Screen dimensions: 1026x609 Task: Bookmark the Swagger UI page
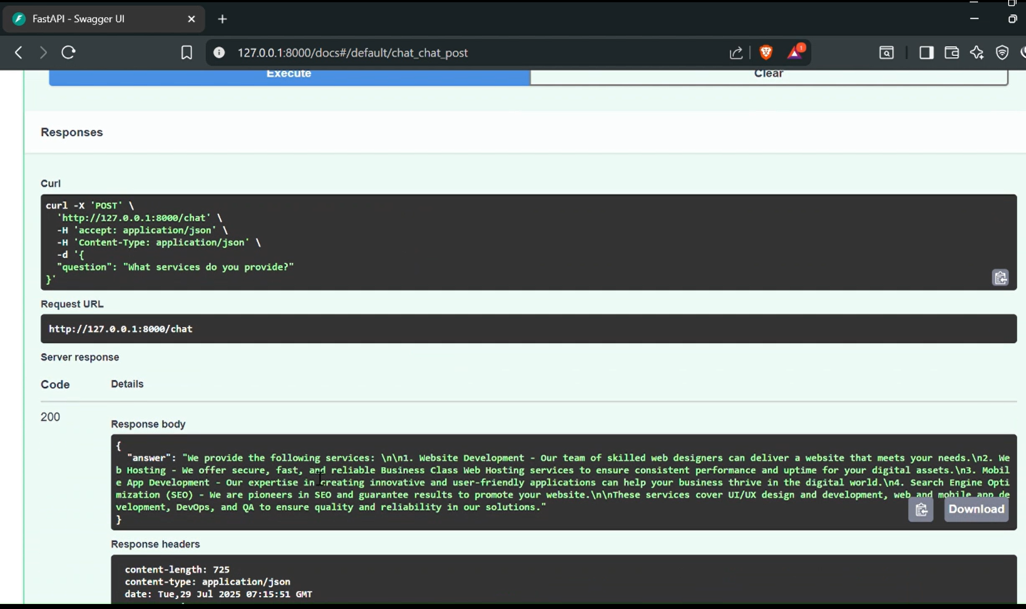(187, 52)
